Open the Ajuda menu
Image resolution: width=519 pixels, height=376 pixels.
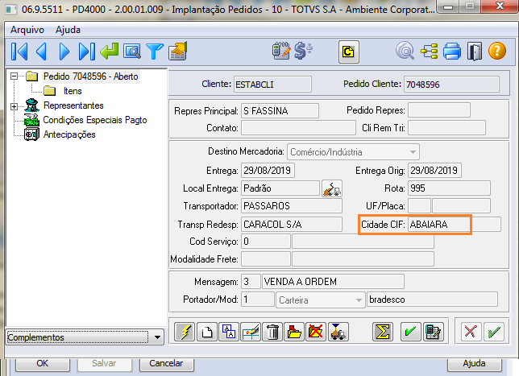click(x=68, y=30)
